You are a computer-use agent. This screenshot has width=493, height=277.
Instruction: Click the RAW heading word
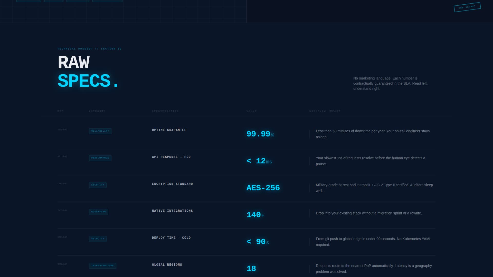(x=74, y=62)
